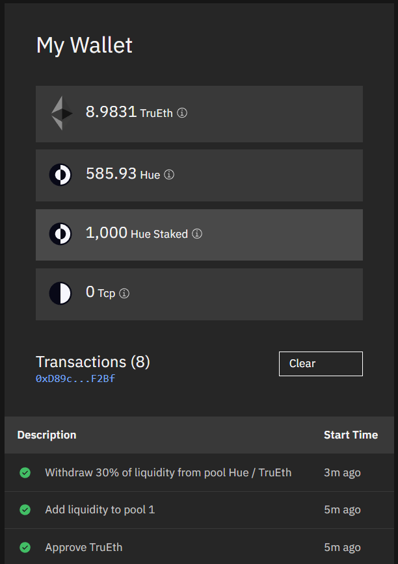Select the Withdraw 30% of liquidity transaction

[168, 472]
